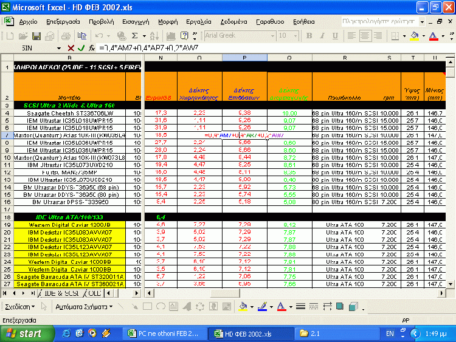The height and width of the screenshot is (342, 456).
Task: Switch to PC me othoni FEB taskbar button
Action: [164, 333]
